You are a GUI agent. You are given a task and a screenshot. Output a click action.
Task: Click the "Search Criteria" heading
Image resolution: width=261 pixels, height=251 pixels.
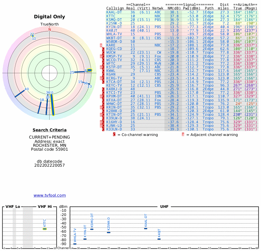(x=50, y=130)
